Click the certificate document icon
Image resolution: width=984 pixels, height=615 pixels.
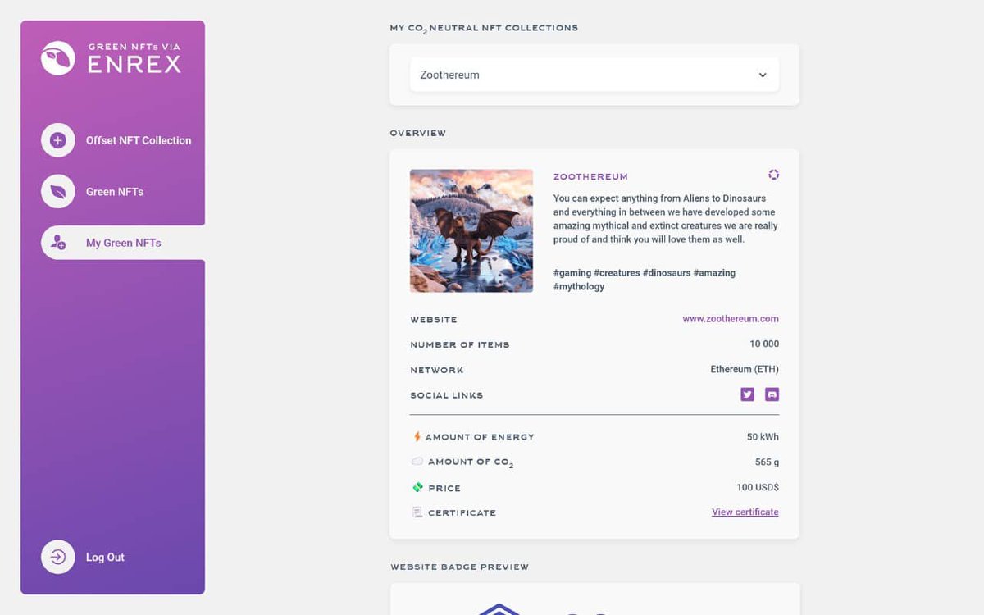[417, 512]
